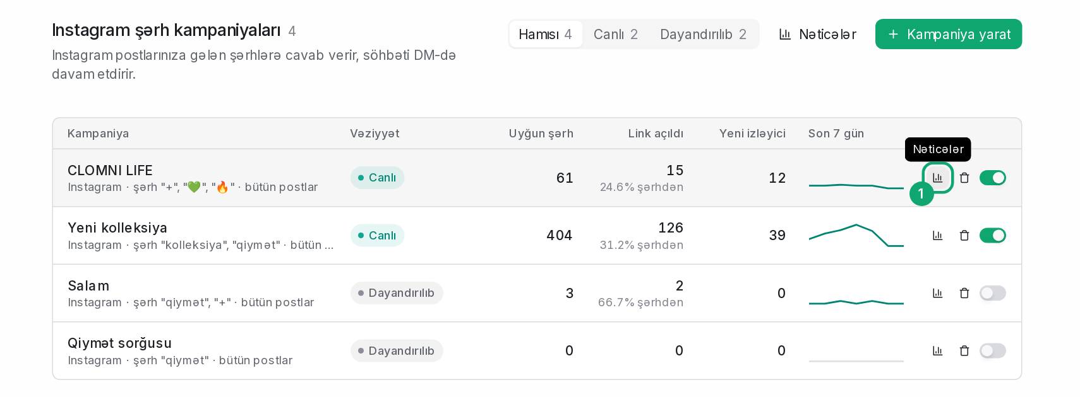Click the 39 new followers value

777,236
